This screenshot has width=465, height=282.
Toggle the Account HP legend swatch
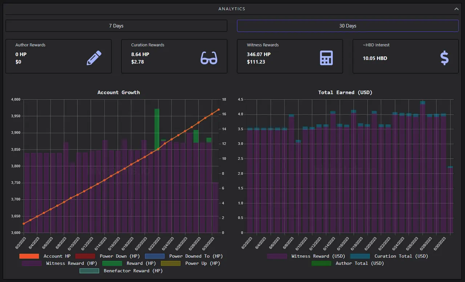point(29,256)
